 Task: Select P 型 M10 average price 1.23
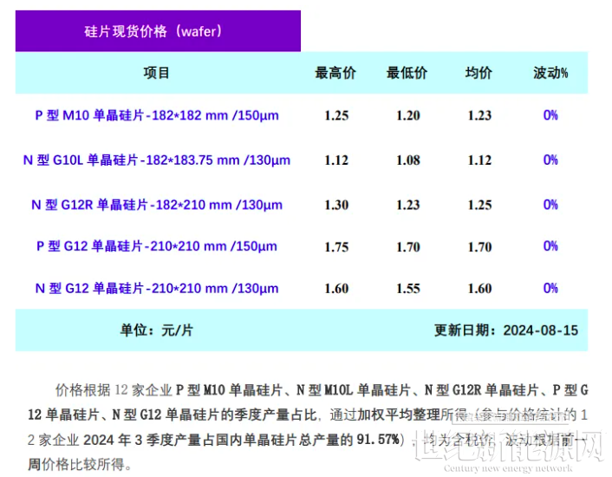(x=479, y=115)
